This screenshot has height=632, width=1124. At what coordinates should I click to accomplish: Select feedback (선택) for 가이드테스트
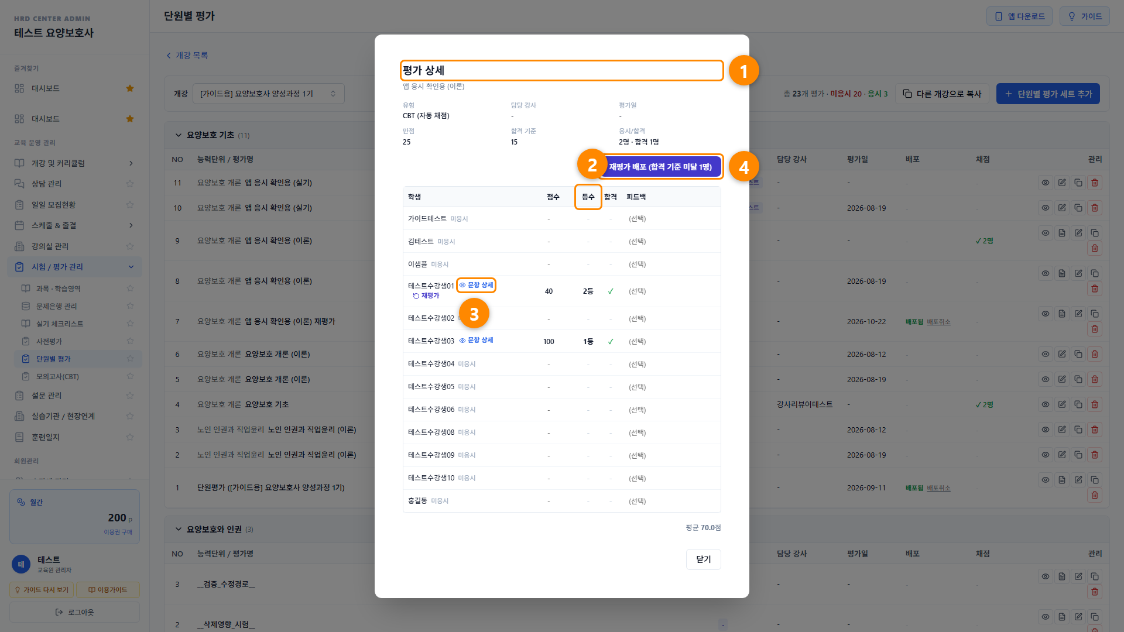coord(637,219)
